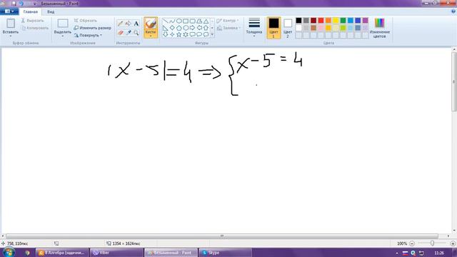Choose the Triangle shape
457x257 pixels.
click(x=206, y=21)
